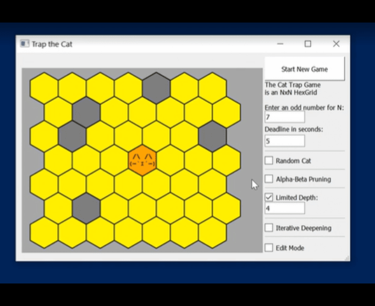Click the left grey tile in third row
Screen dimensions: 375x306
(72, 136)
